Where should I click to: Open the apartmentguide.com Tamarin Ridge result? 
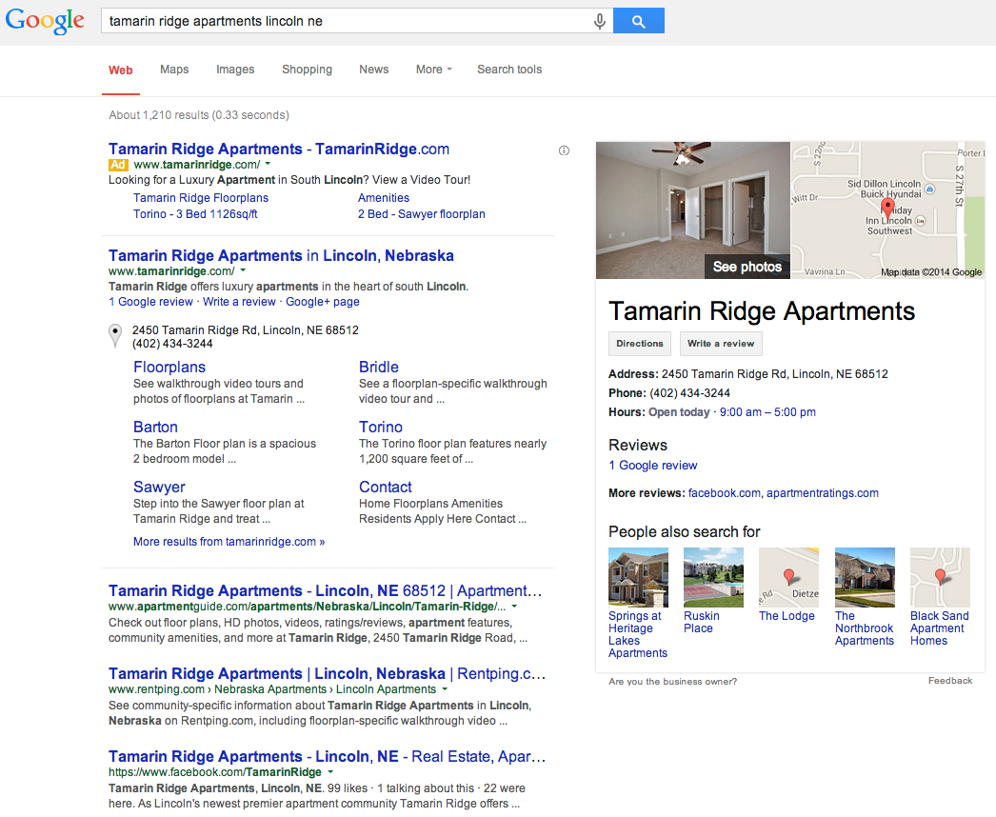(x=326, y=590)
